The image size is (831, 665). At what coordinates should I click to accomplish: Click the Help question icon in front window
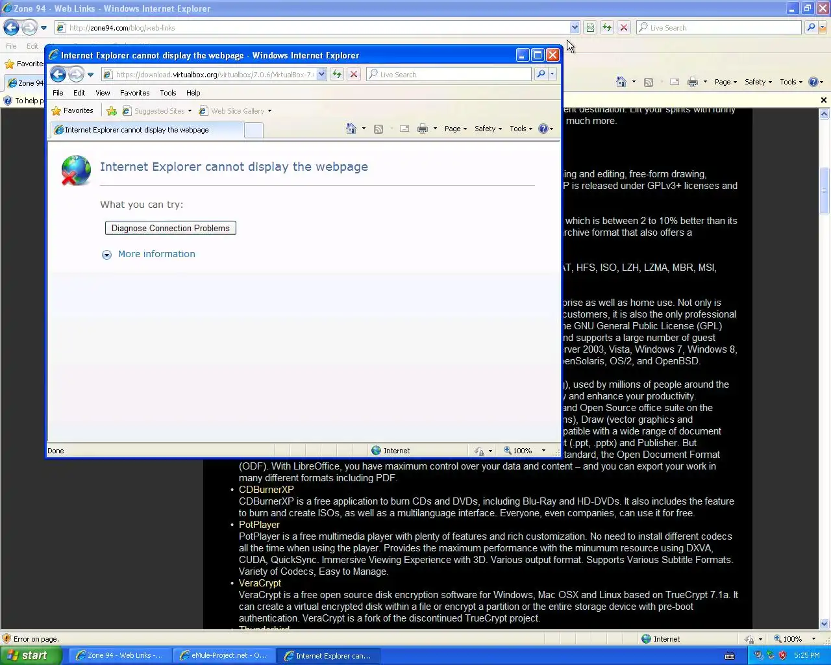tap(543, 129)
